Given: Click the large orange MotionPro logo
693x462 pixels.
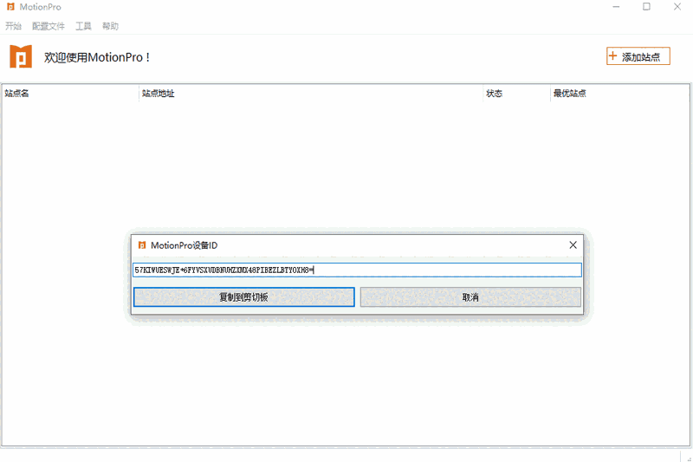Looking at the screenshot, I should pyautogui.click(x=21, y=56).
